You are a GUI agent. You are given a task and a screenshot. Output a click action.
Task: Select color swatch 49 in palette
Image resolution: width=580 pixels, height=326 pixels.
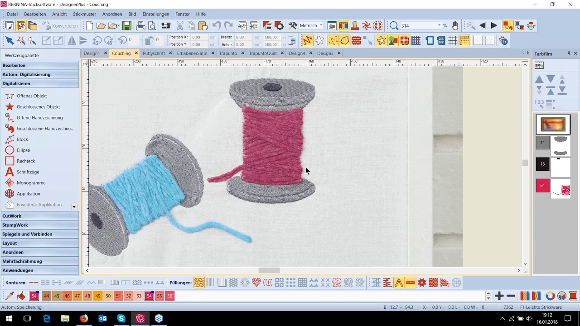point(98,296)
